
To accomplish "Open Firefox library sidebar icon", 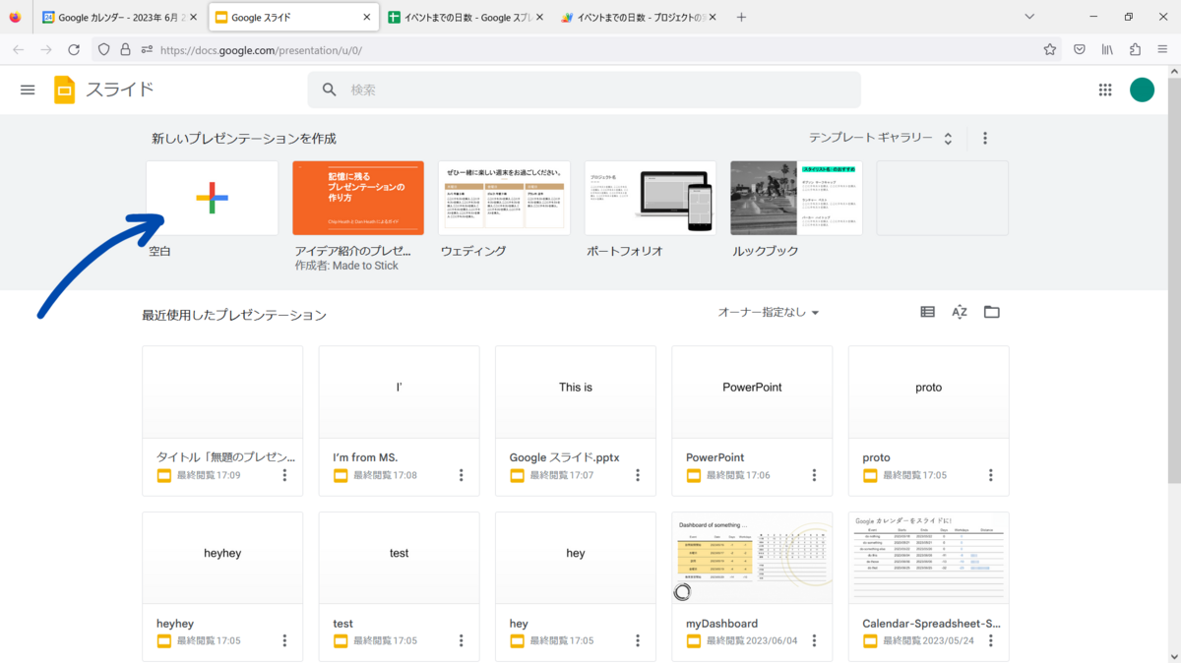I will [x=1107, y=49].
